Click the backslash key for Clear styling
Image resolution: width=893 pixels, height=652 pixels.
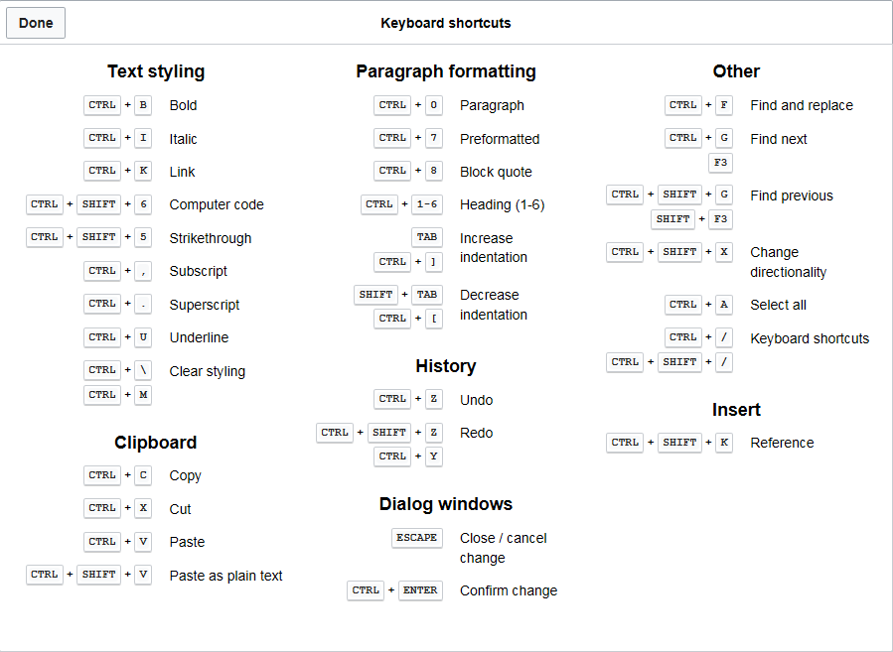tap(143, 370)
